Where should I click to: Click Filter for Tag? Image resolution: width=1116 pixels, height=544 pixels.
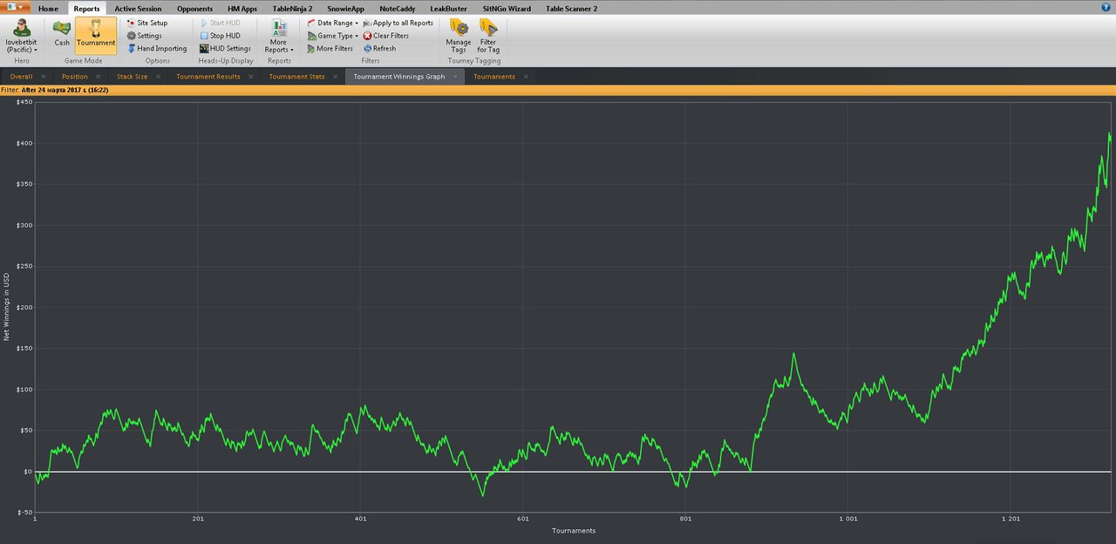488,37
